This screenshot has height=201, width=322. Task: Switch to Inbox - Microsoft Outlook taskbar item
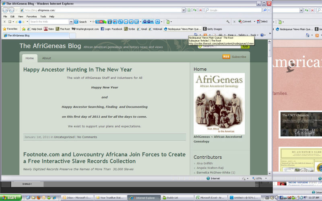(78, 198)
